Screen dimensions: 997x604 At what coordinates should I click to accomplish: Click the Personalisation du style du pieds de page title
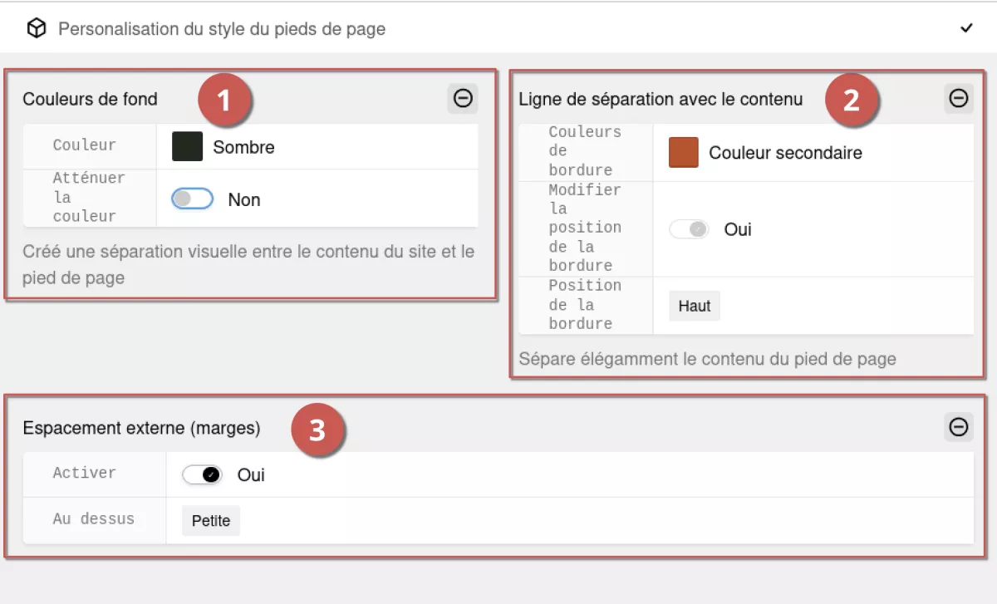coord(222,29)
